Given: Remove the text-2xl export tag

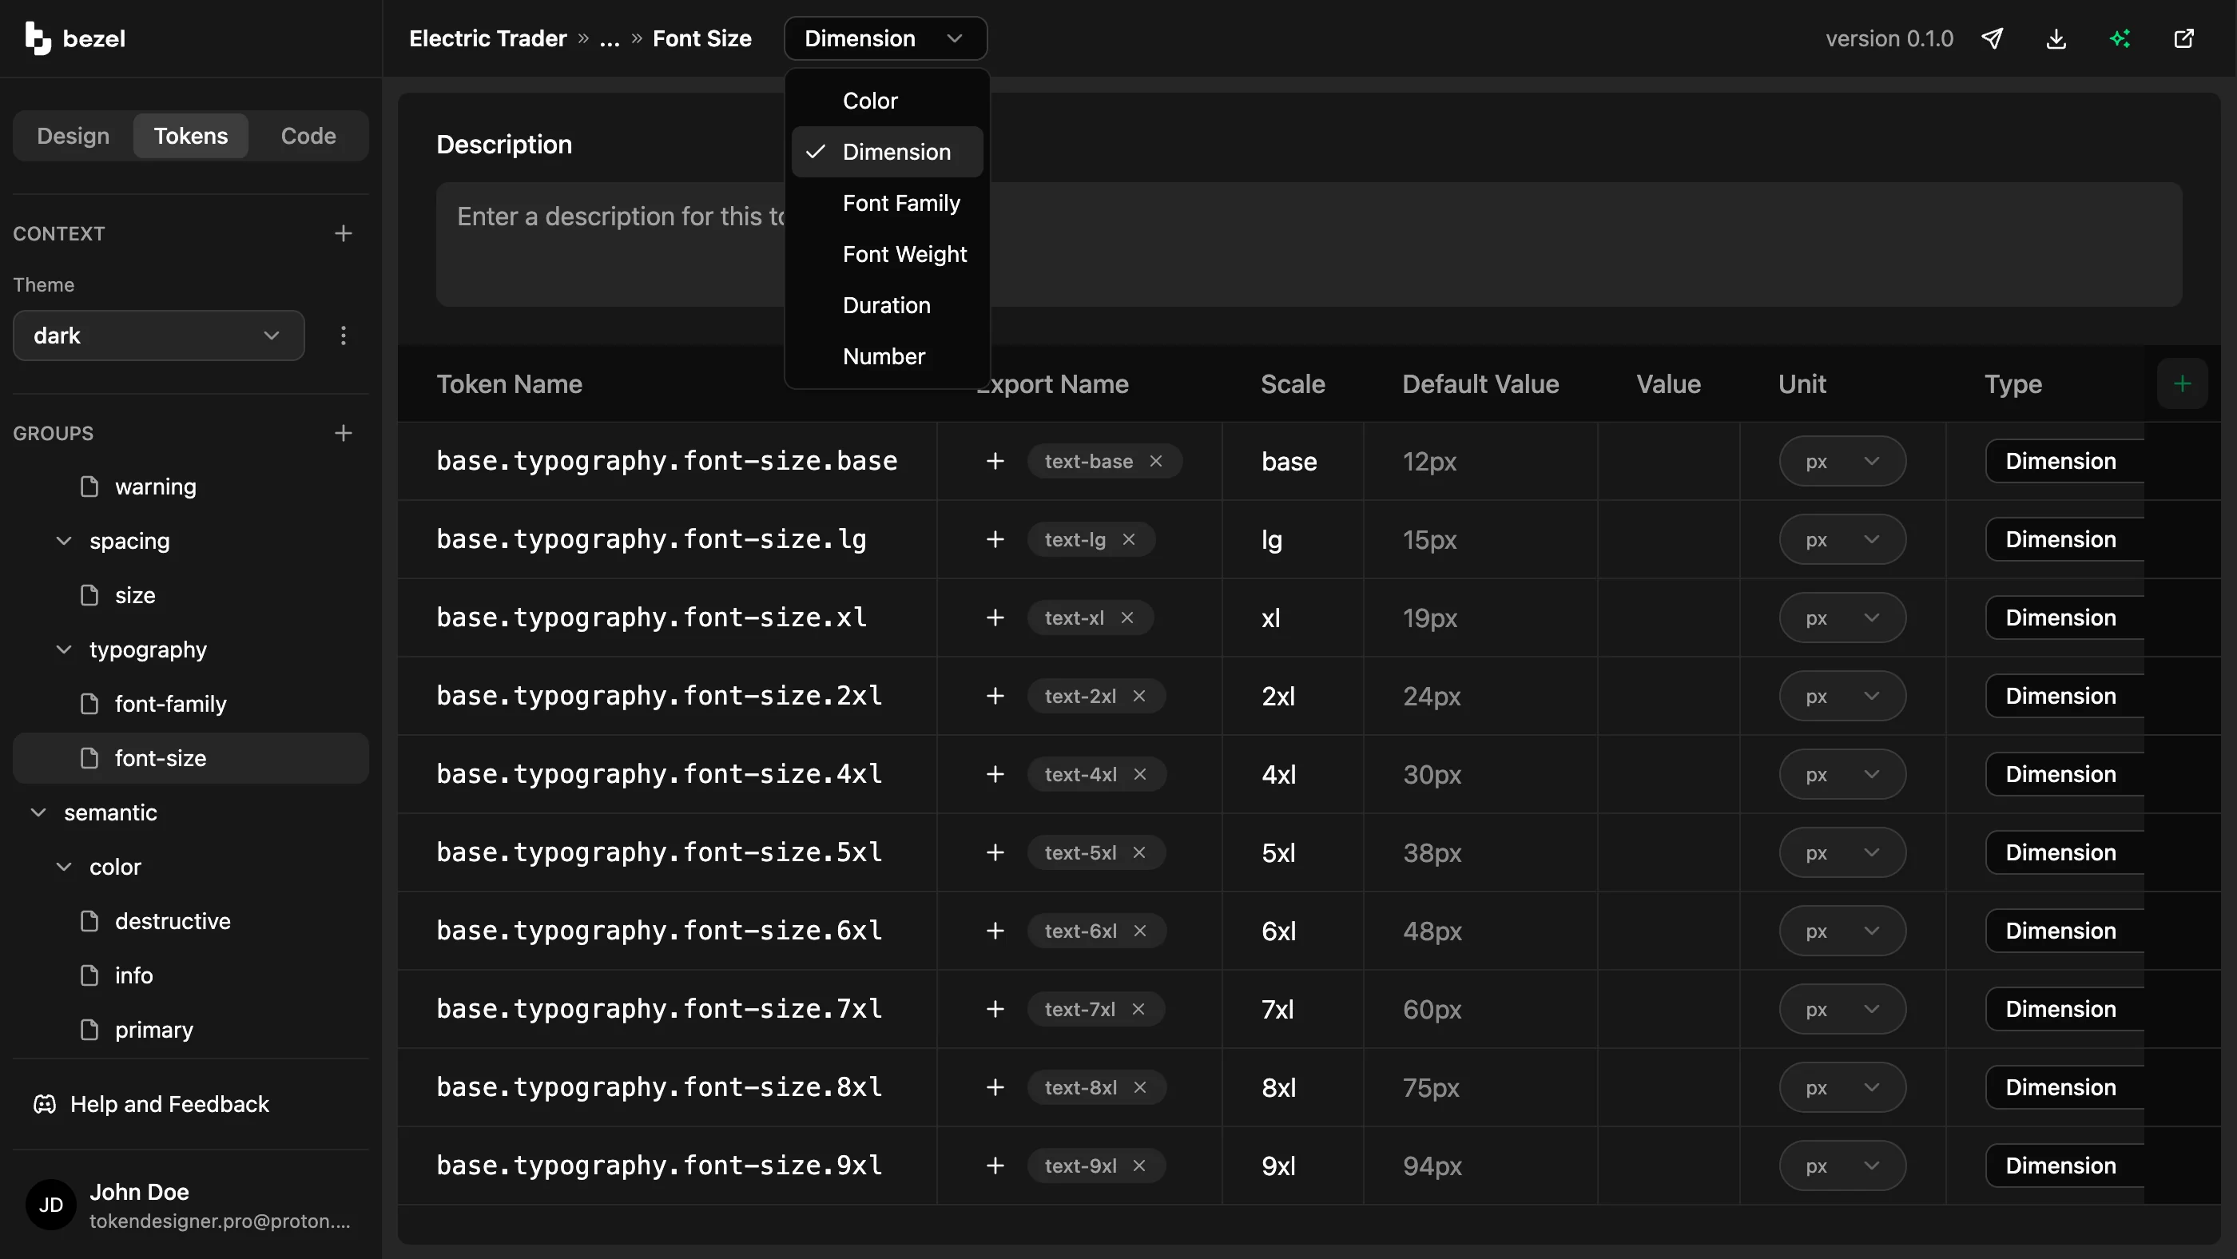Looking at the screenshot, I should click(1139, 696).
